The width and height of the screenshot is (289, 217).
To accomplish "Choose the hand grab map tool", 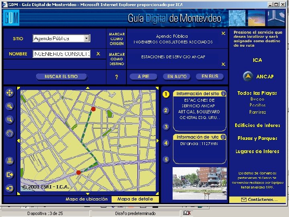I will 10,133.
